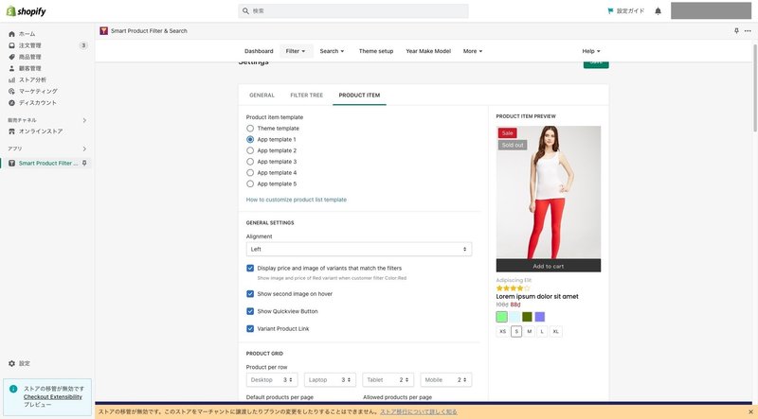Open Laptop products per row dropdown

coord(330,380)
